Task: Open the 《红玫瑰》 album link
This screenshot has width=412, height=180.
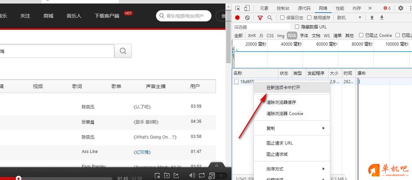Action: point(142,152)
